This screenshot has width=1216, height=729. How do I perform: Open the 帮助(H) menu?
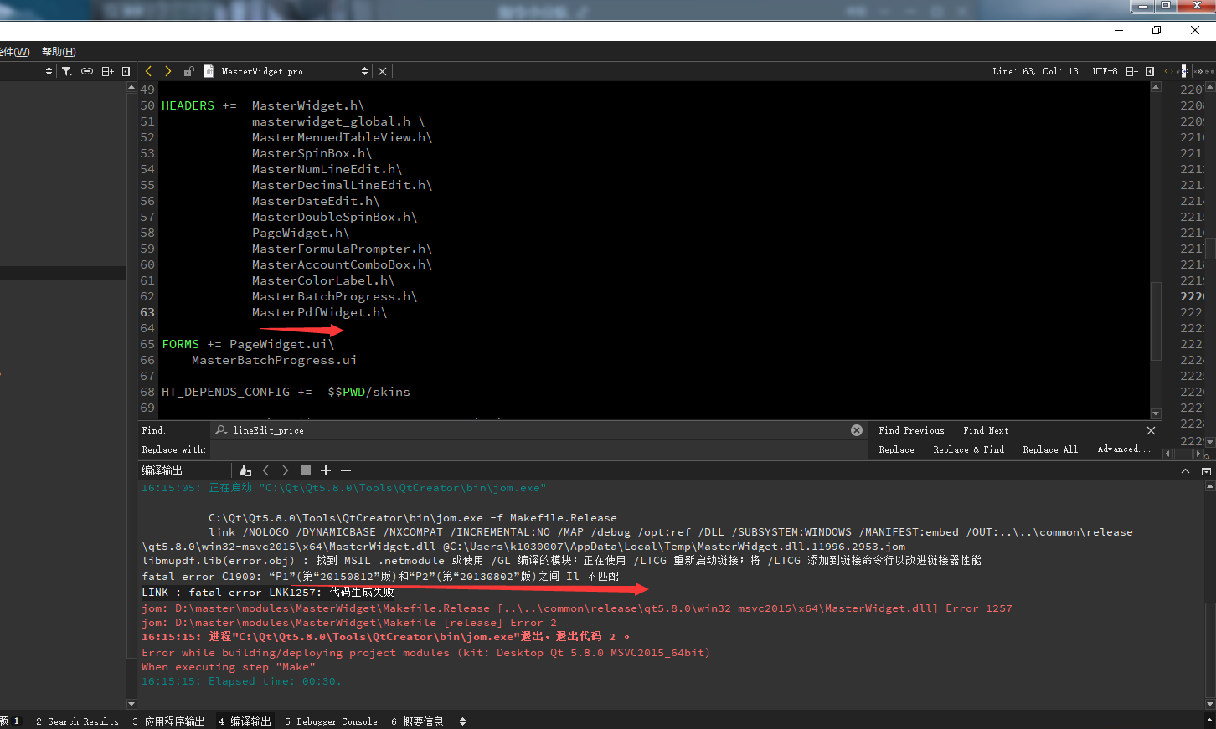click(x=57, y=51)
